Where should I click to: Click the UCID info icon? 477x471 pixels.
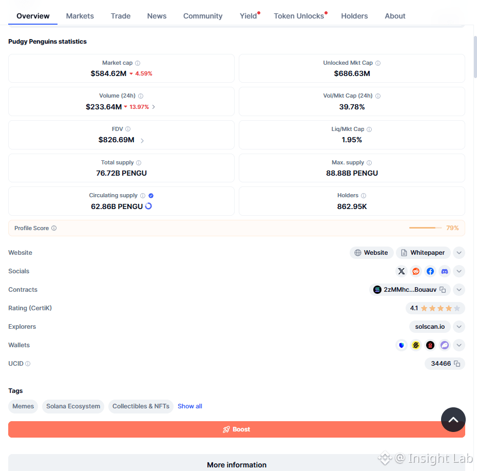pyautogui.click(x=28, y=364)
